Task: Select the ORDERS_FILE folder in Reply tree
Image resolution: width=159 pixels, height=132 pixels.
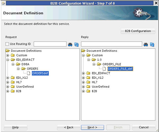Action: click(112, 64)
